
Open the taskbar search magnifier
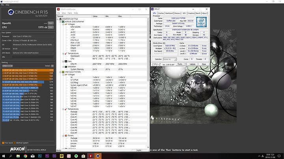(x=11, y=156)
